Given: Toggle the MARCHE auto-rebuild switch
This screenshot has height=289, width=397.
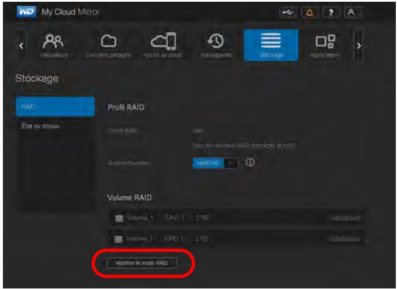Looking at the screenshot, I should 215,163.
